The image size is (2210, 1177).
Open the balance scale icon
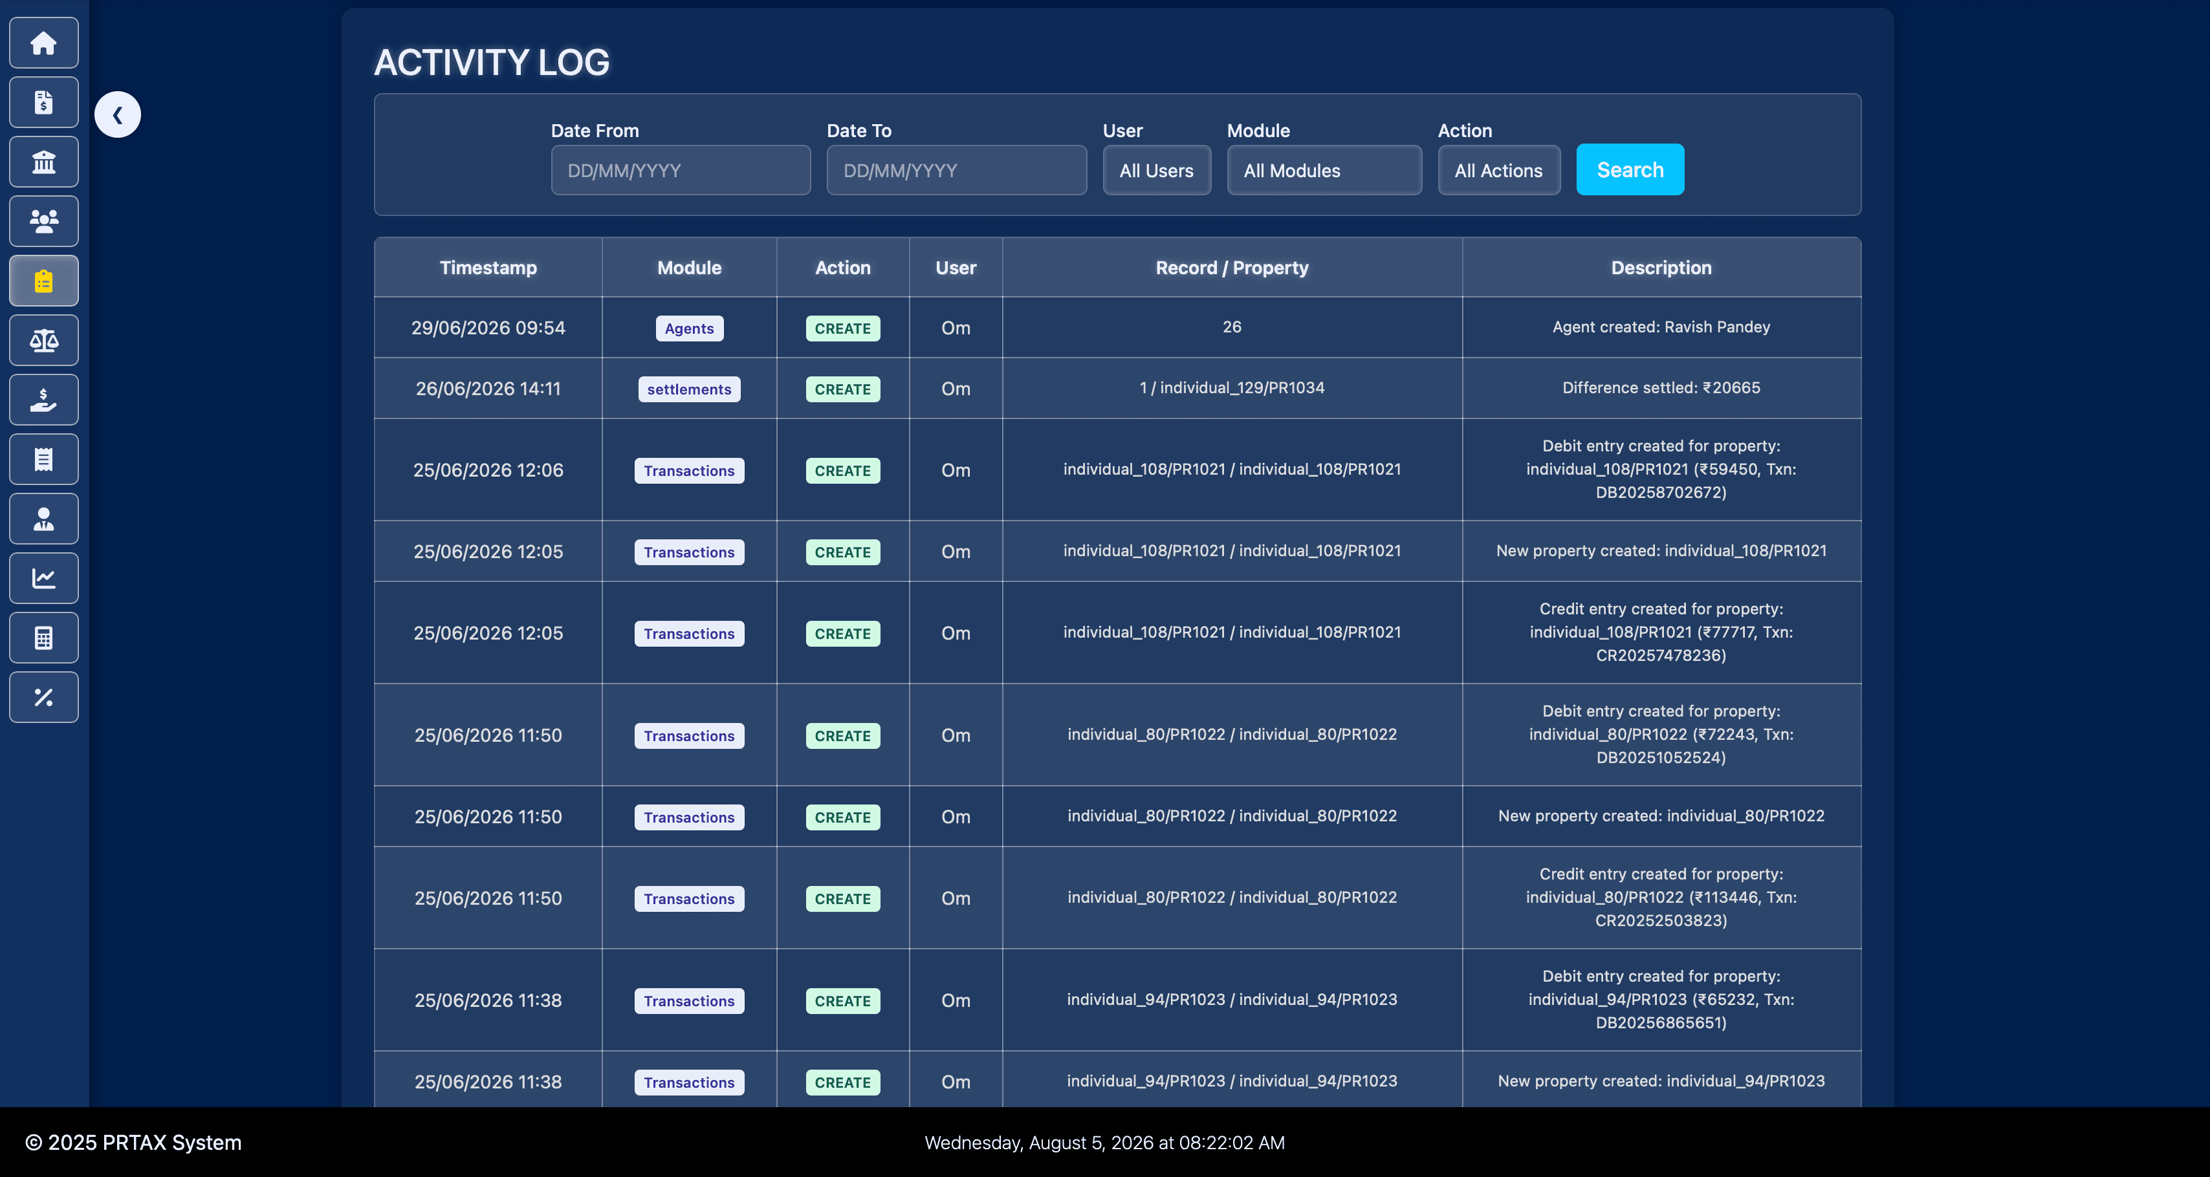pyautogui.click(x=44, y=341)
